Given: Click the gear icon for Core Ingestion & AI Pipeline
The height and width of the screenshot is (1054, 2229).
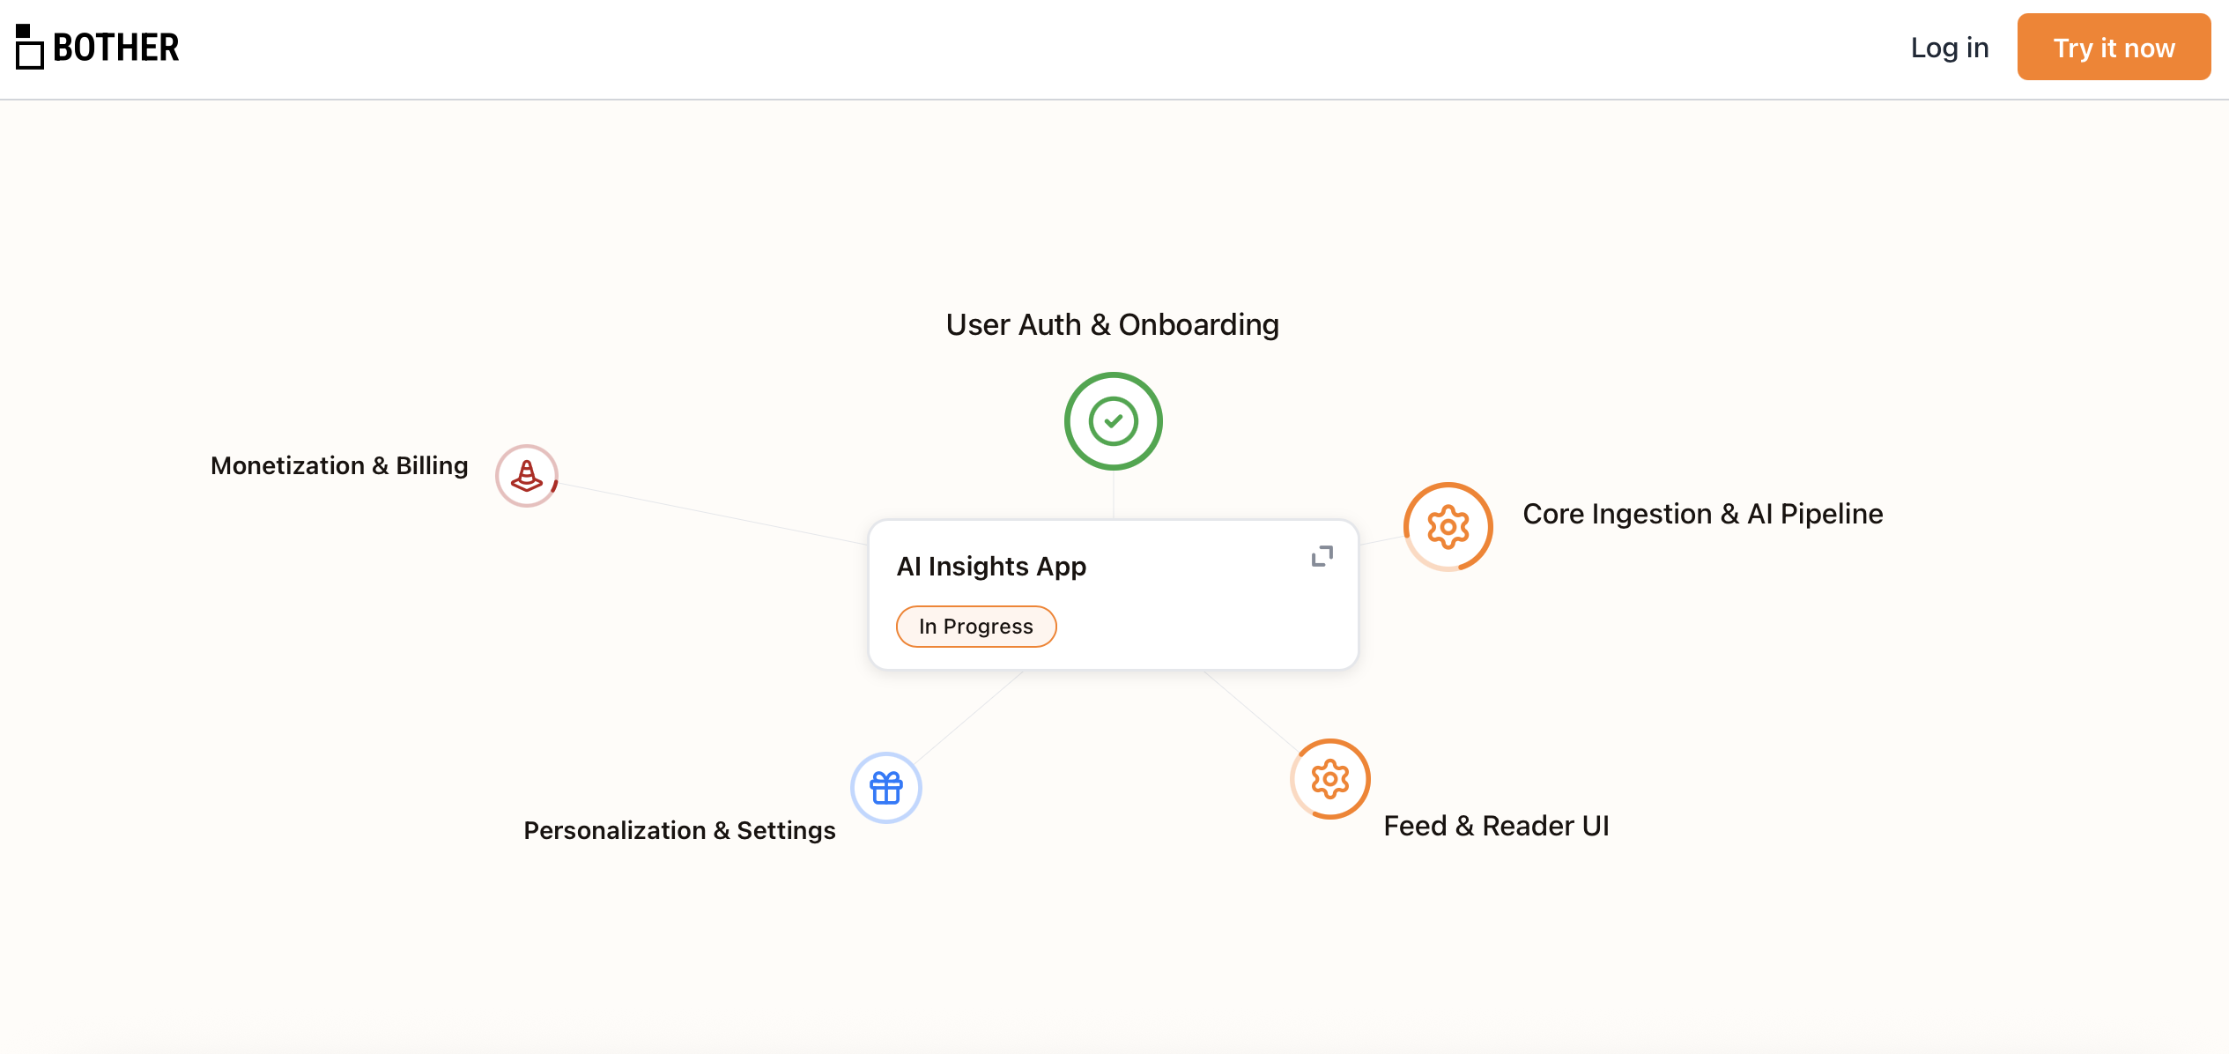Looking at the screenshot, I should pos(1448,526).
